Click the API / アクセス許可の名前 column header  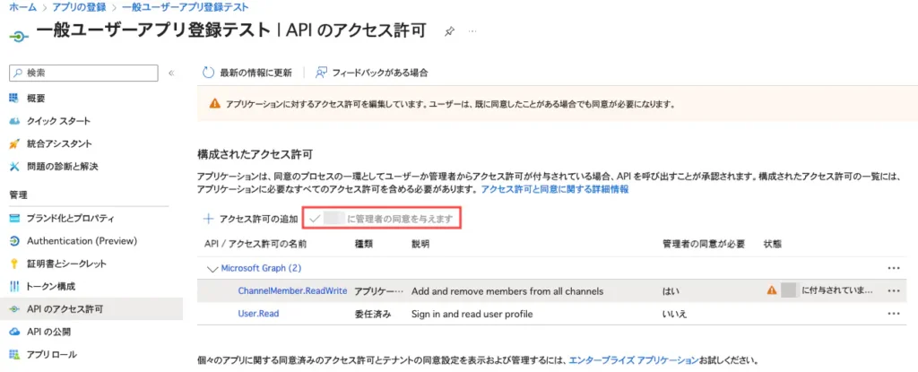[255, 243]
